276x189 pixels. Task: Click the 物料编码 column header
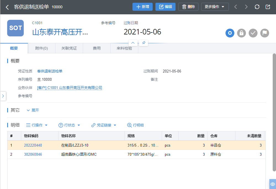[x=40, y=136]
